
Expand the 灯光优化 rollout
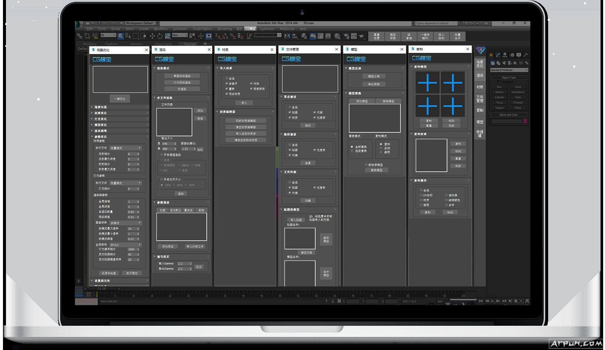(x=120, y=119)
